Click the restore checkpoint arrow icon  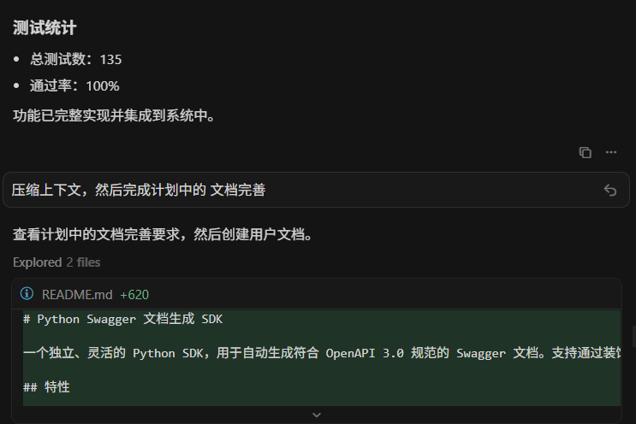pos(610,190)
